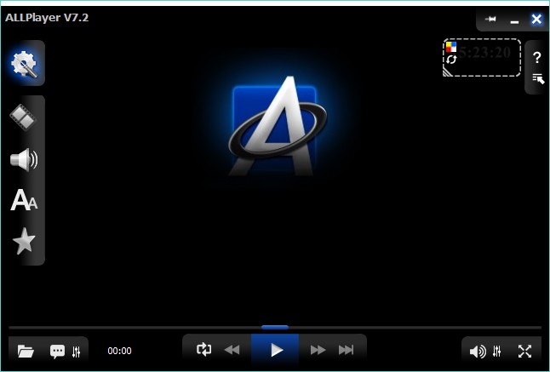Open the video options film icon
This screenshot has width=550, height=372.
click(23, 117)
